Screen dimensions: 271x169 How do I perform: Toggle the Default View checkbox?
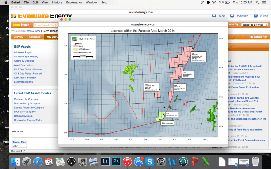pyautogui.click(x=252, y=37)
